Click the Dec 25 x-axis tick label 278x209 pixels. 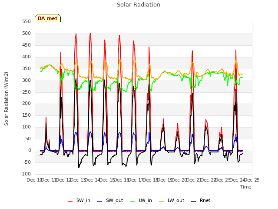point(252,180)
